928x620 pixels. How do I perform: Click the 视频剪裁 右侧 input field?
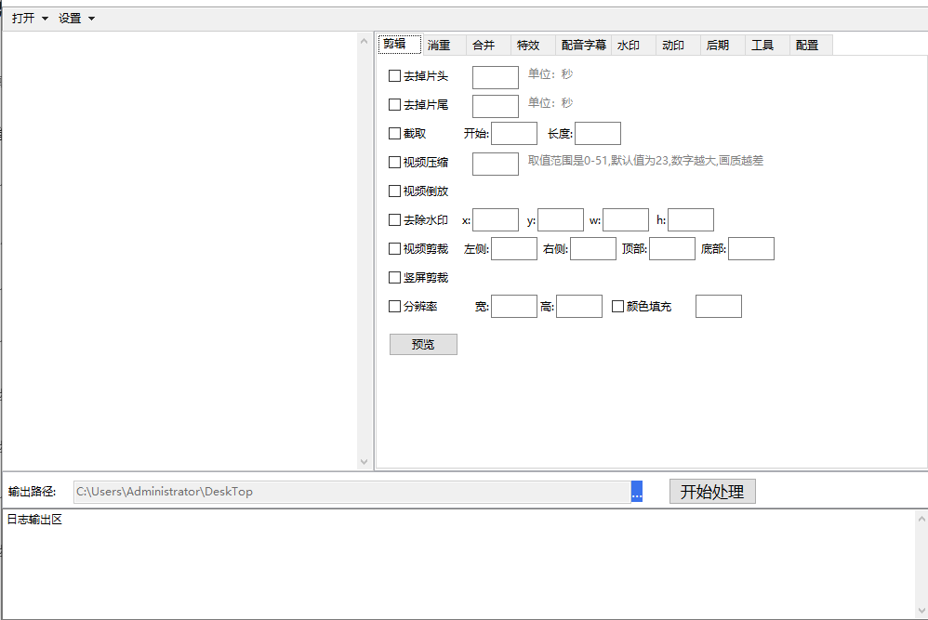point(593,249)
